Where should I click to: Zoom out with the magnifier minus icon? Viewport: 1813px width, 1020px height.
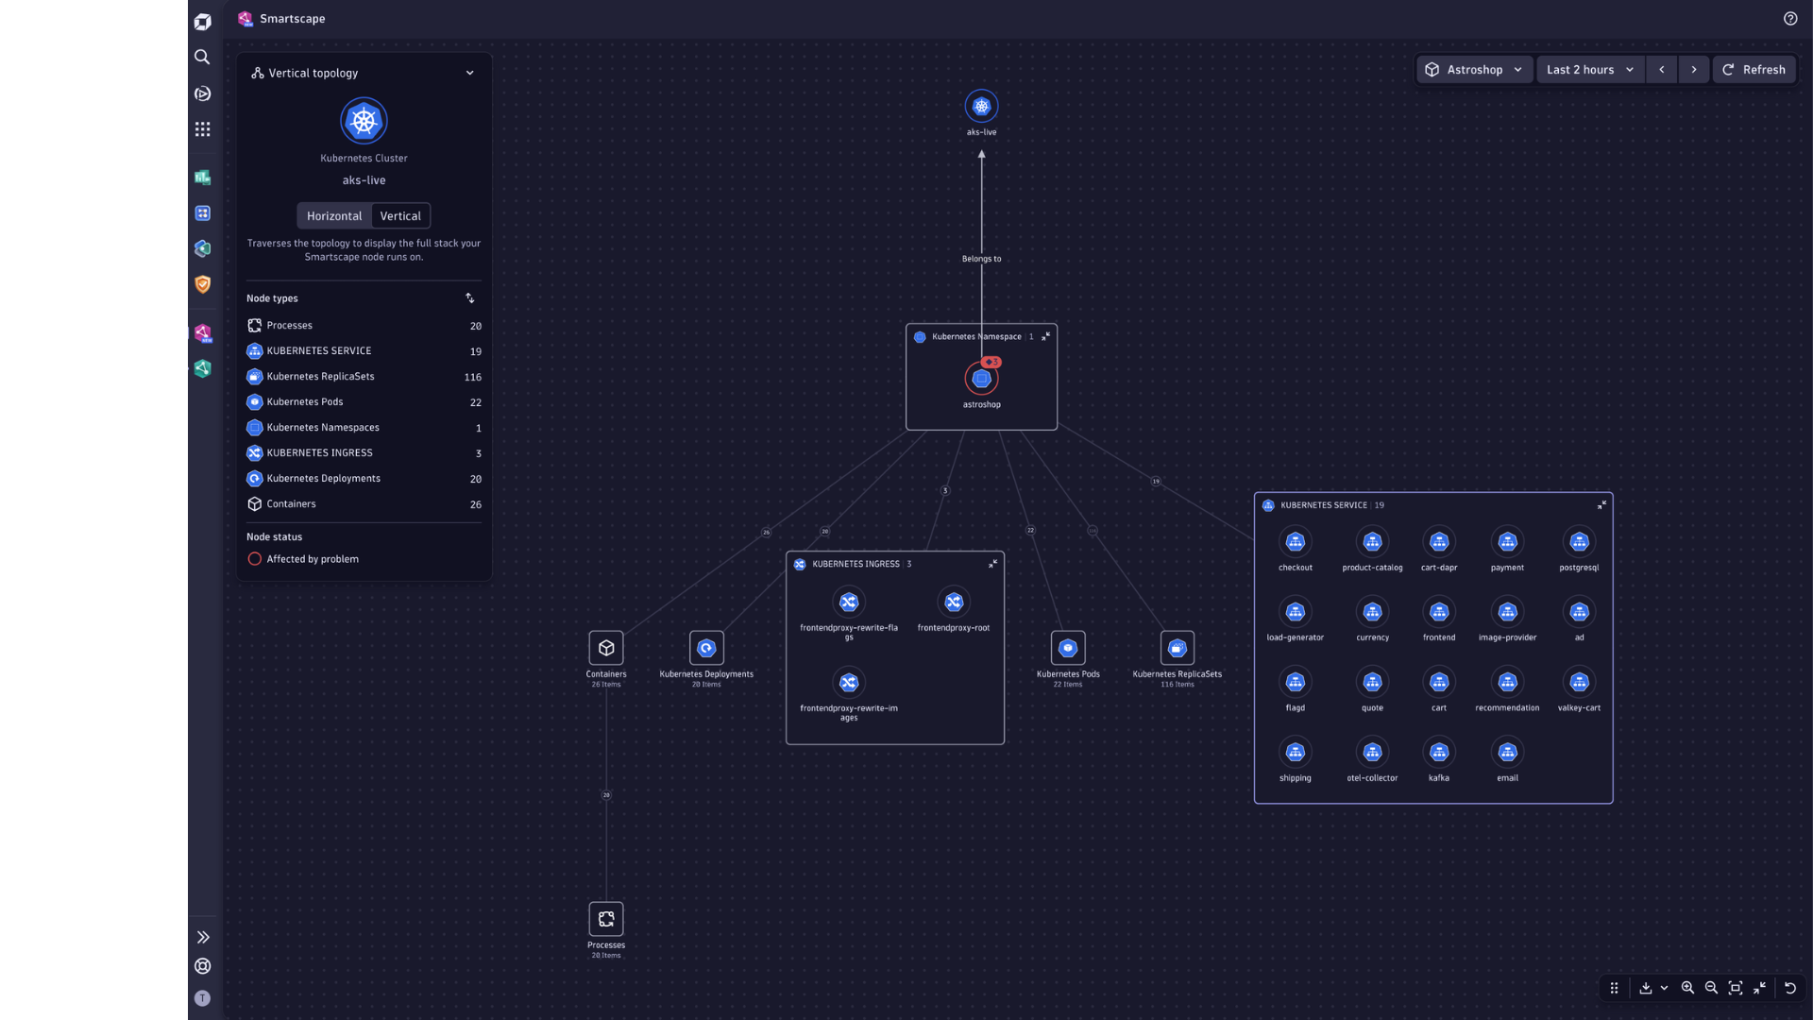[x=1711, y=988]
